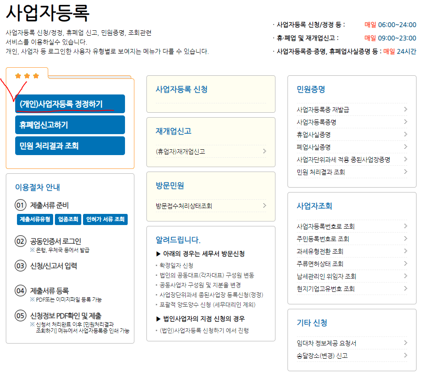This screenshot has width=425, height=377.
Task: Open 민원 처리결과 조회 in the quick menu
Action: click(x=69, y=146)
